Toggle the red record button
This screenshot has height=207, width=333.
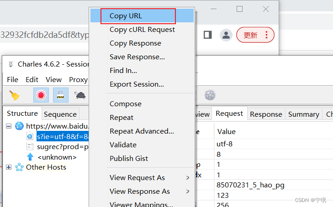tap(41, 95)
